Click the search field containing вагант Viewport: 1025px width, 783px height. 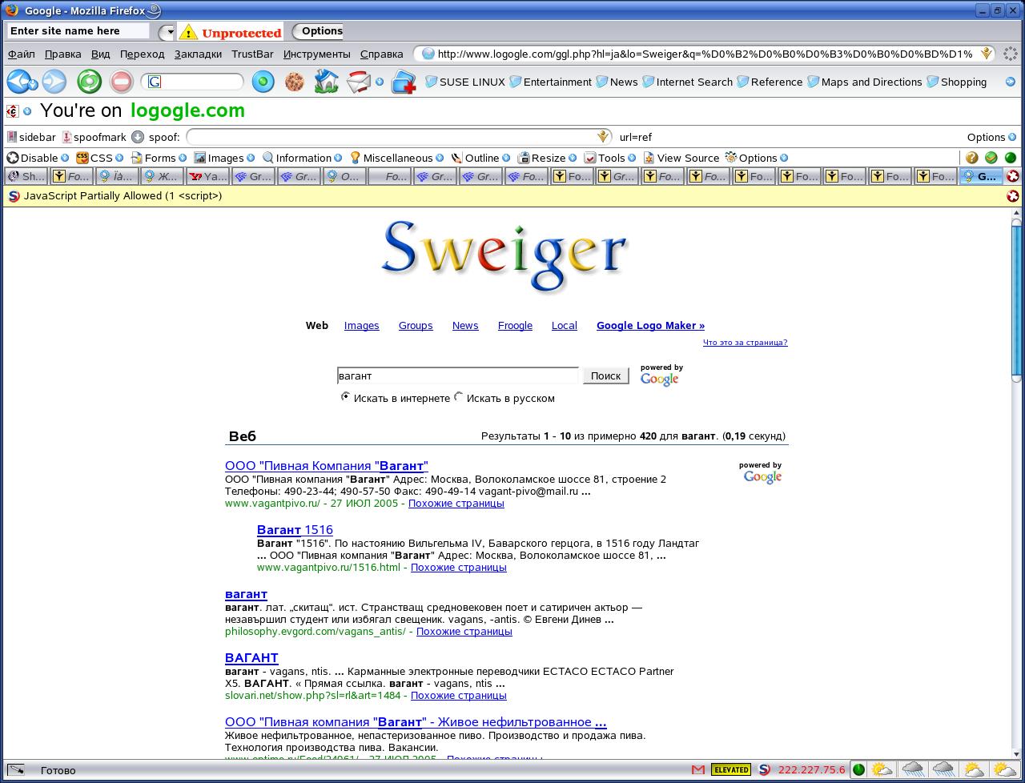[457, 375]
